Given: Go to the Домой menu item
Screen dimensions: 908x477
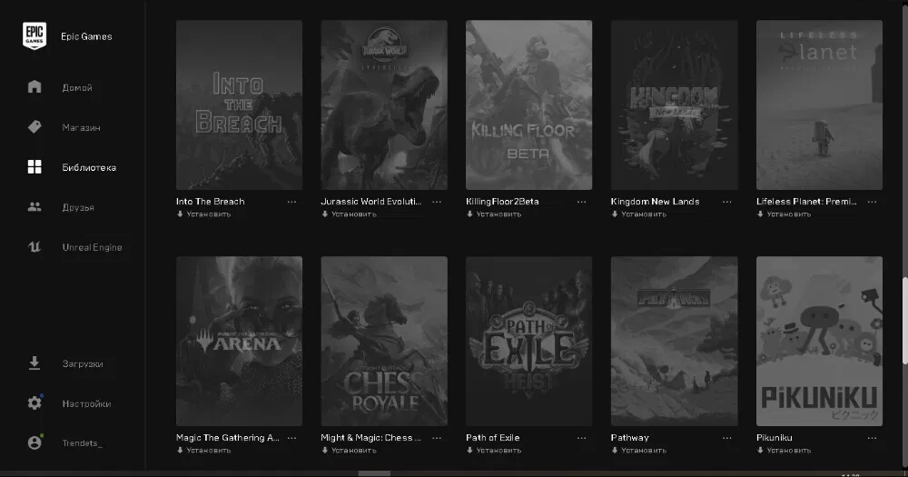Looking at the screenshot, I should (x=77, y=87).
